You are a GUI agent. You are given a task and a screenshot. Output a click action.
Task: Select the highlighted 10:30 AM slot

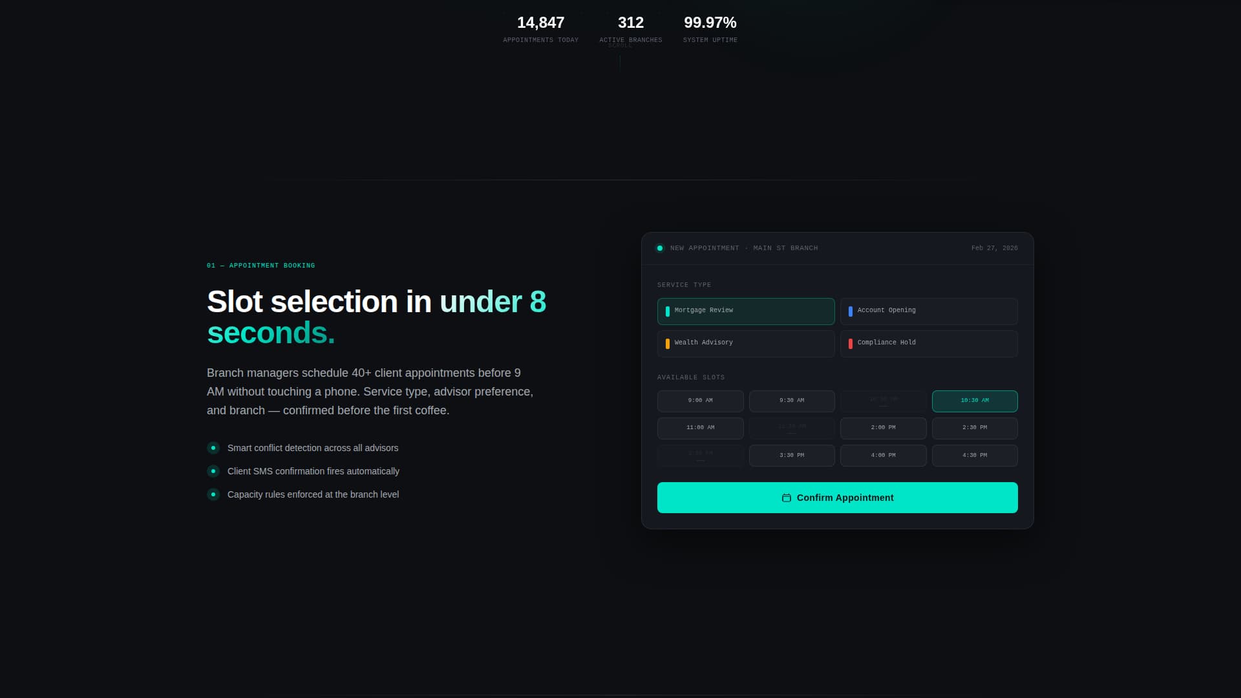click(x=975, y=401)
